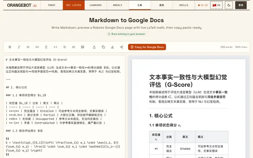Screen dimensions: 253x158
Task: Click '### 1.1 单项状态得分' line in editor
Action: 26,95
